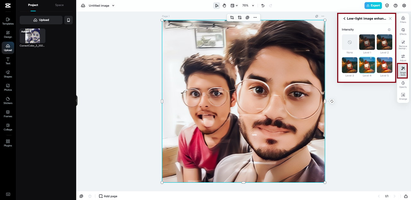Select the Text tool in sidebar
411x200 pixels.
click(8, 61)
